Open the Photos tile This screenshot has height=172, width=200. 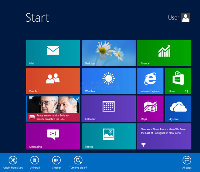coord(109,136)
